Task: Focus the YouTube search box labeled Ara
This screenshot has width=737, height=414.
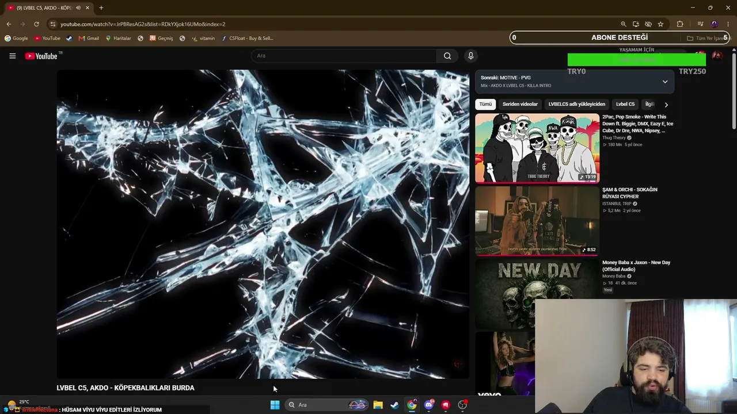Action: point(344,56)
